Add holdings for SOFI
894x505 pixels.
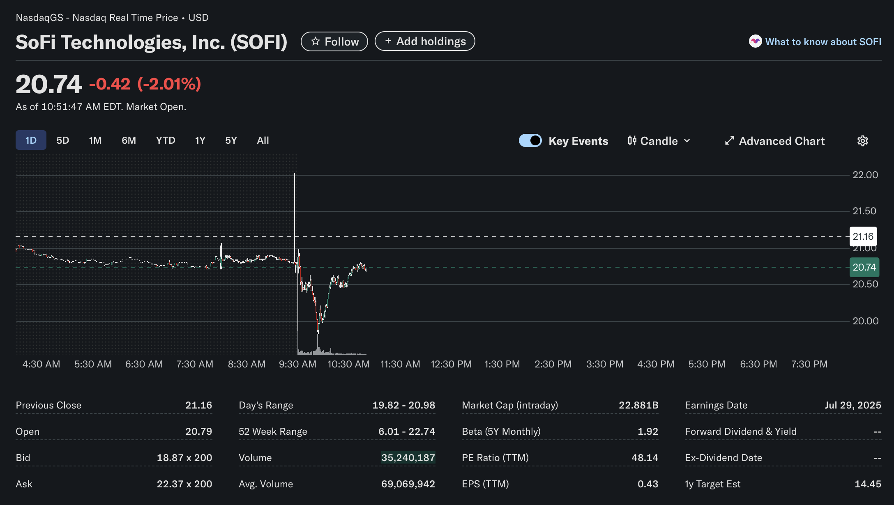click(425, 41)
